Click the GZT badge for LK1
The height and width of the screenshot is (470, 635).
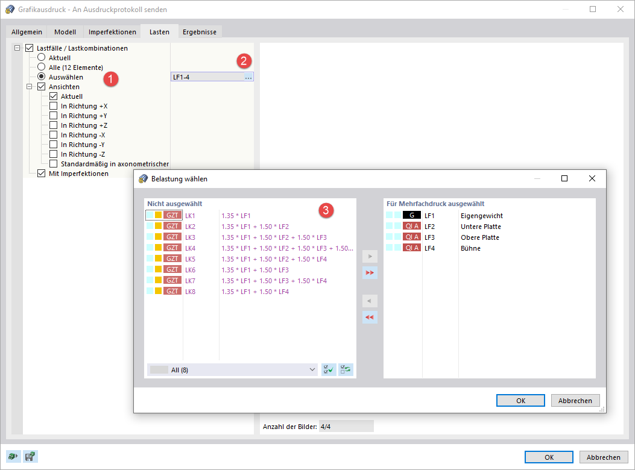(x=172, y=215)
